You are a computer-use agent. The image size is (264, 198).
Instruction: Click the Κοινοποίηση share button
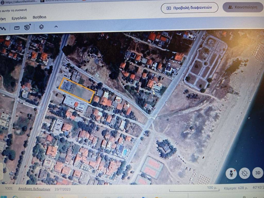click(x=243, y=7)
